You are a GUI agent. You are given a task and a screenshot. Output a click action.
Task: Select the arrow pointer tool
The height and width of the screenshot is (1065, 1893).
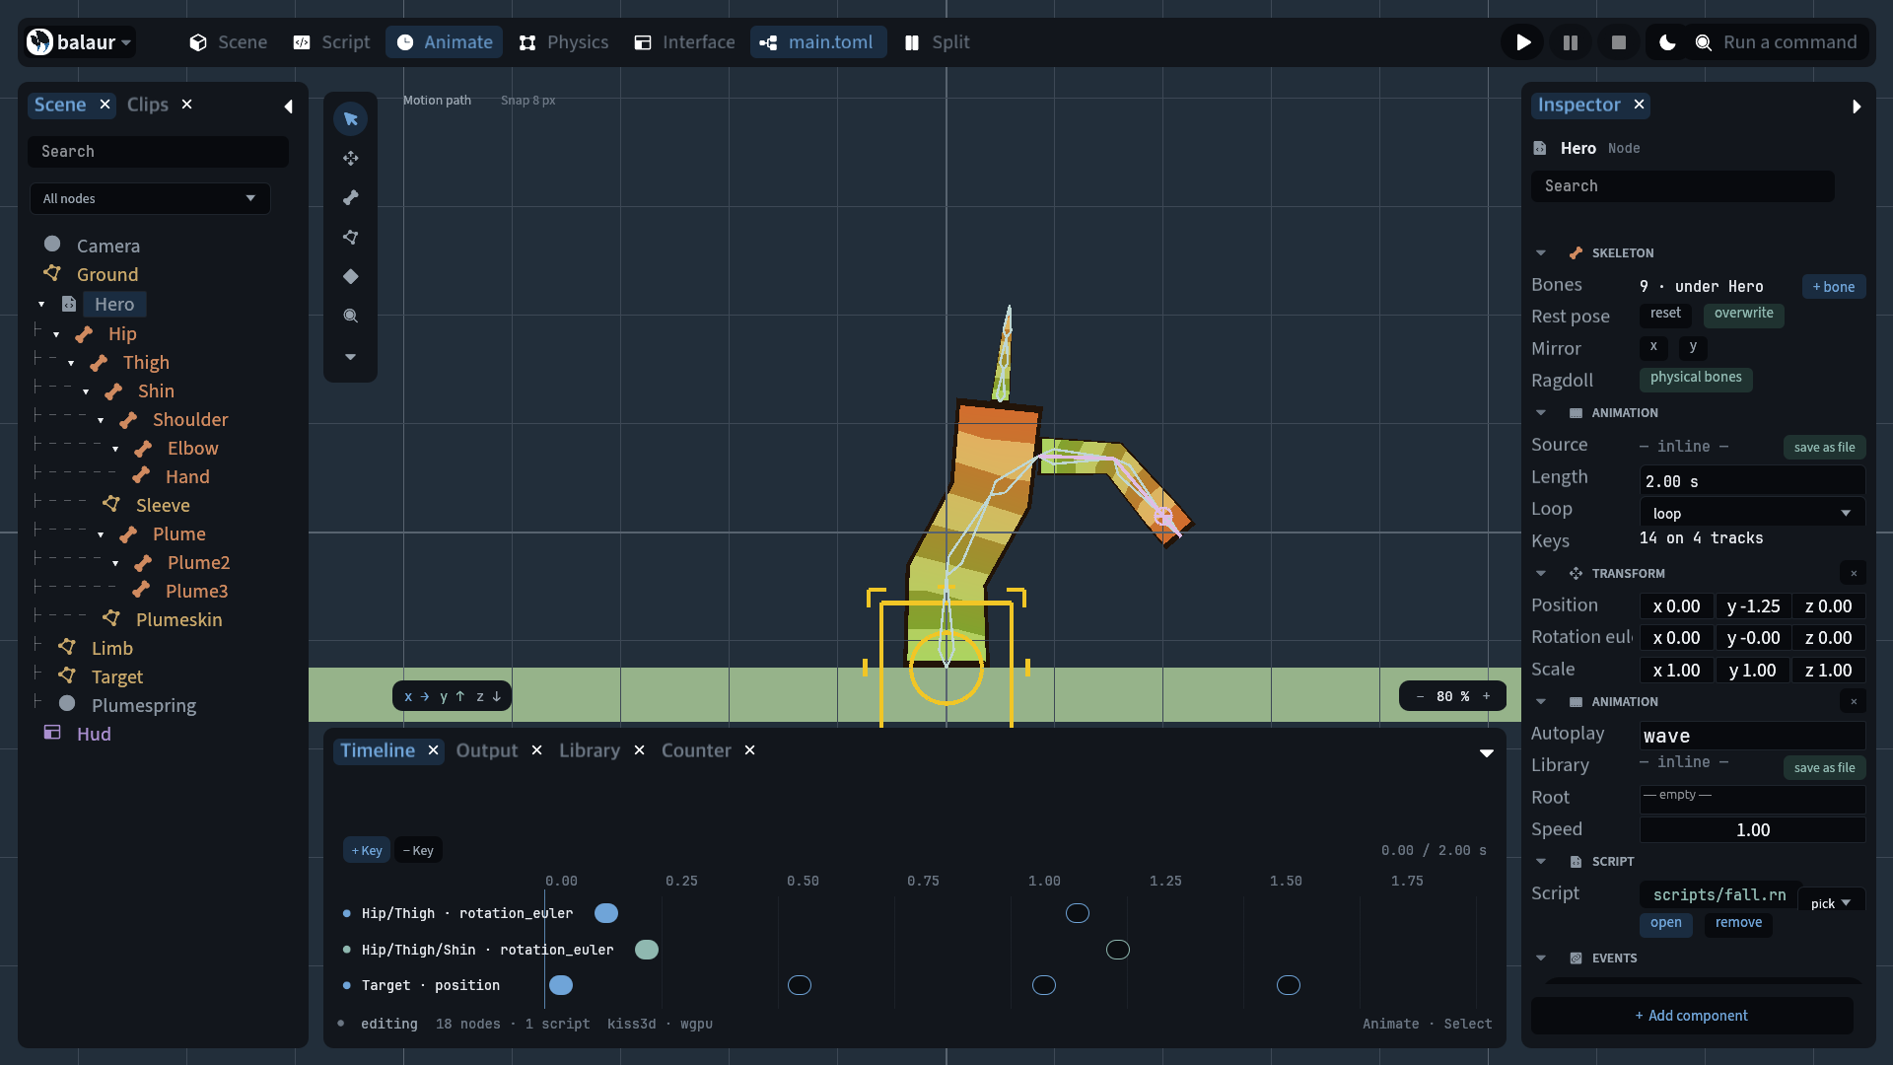coord(350,118)
